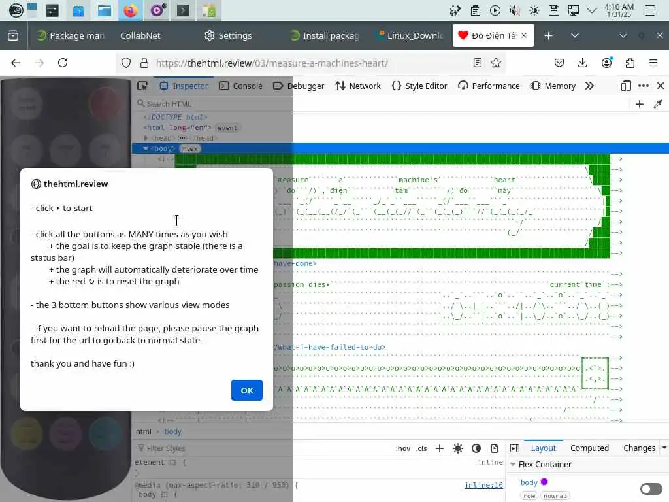Screen dimensions: 669x502
Task: Toggle the body flexbox overlay switch
Action: pyautogui.click(x=651, y=489)
